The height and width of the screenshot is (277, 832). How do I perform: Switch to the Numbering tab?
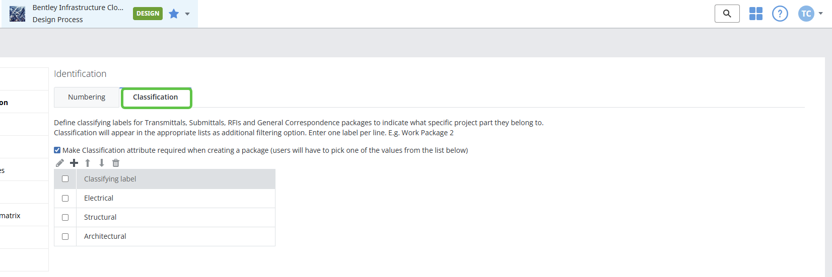[x=87, y=97]
